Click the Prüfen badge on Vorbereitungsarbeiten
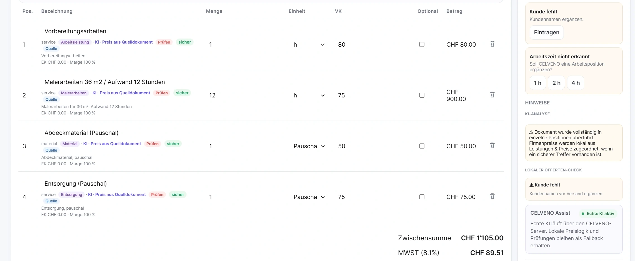This screenshot has width=635, height=261. point(164,42)
